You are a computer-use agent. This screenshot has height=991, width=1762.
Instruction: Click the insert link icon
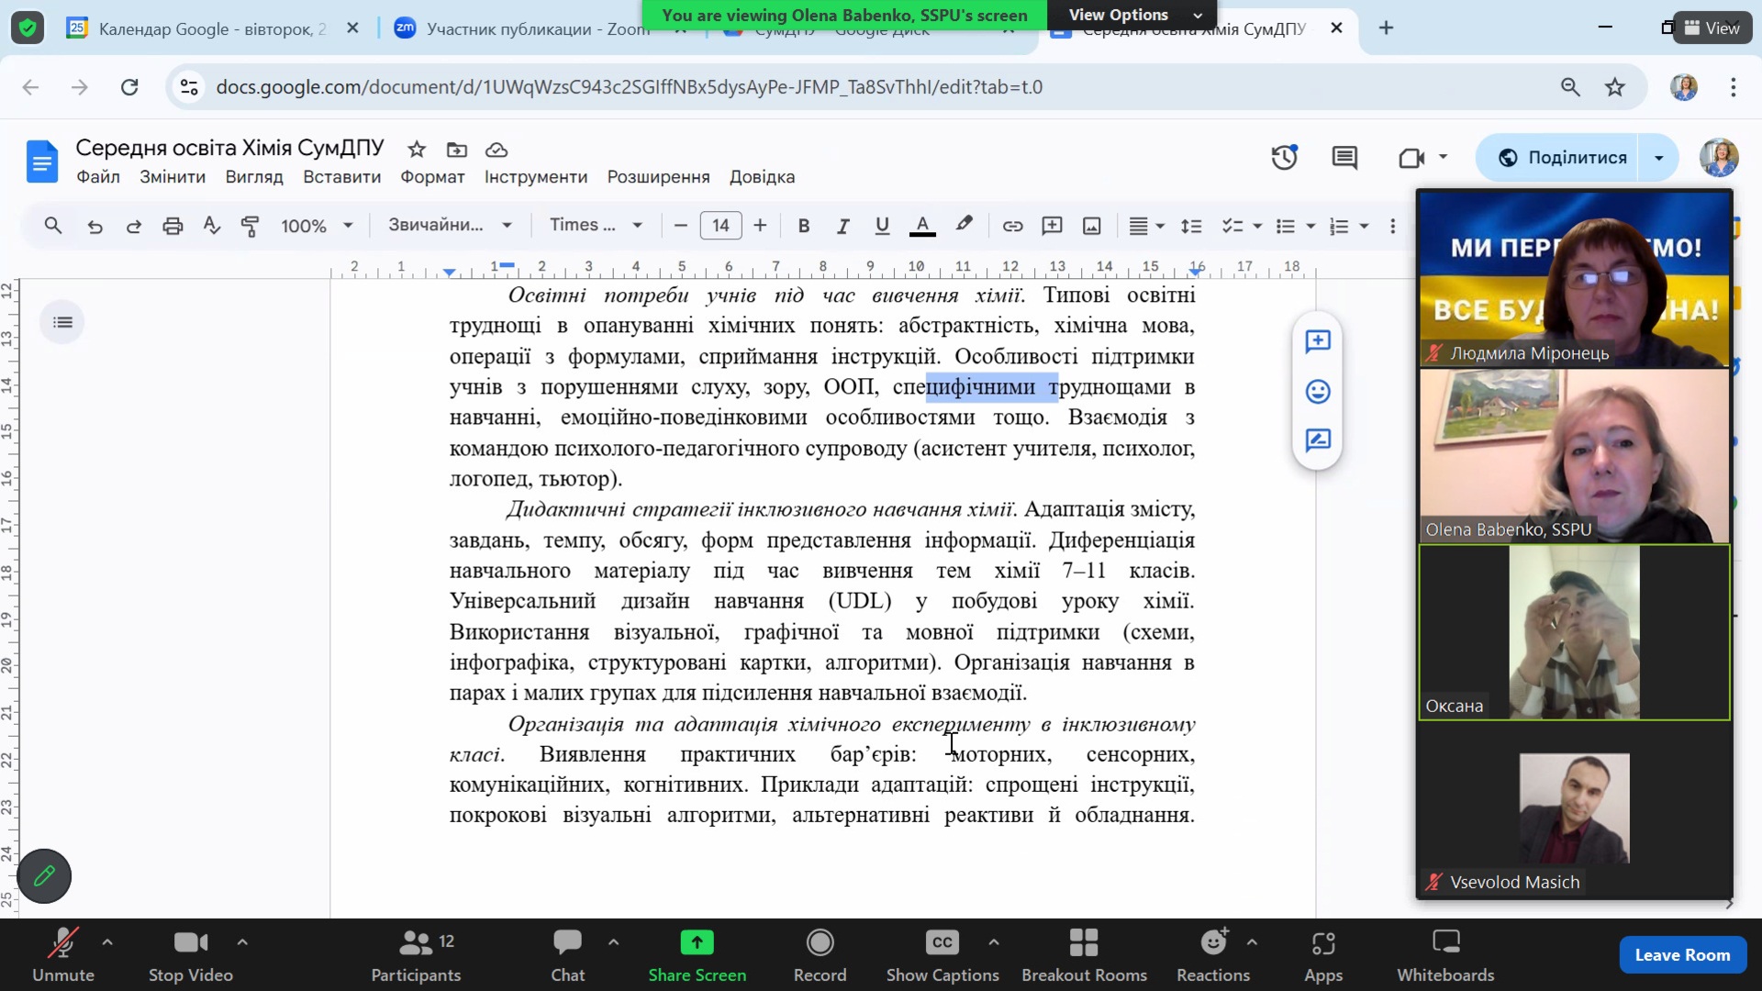1012,226
